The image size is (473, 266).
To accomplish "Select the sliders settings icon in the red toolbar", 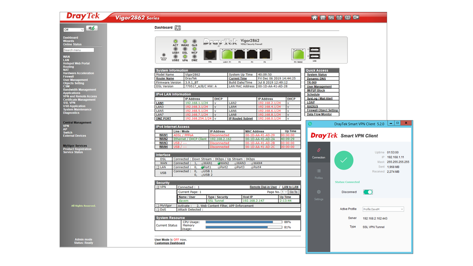I will (x=331, y=17).
